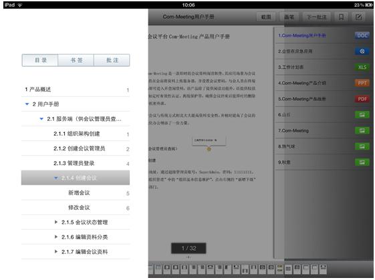Tap the Wi-Fi icon in the status bar
Image resolution: width=375 pixels, height=280 pixels.
coord(20,5)
